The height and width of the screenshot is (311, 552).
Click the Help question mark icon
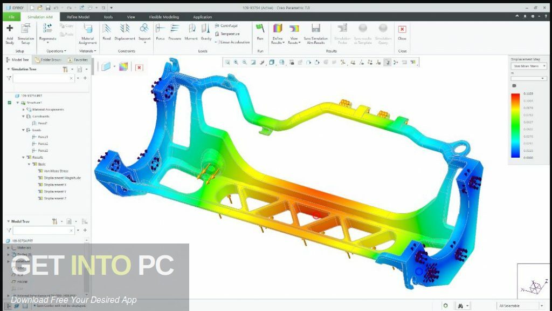(x=547, y=17)
